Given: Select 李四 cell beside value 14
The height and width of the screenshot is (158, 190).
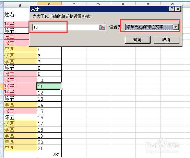Looking at the screenshot, I should [x=20, y=105].
